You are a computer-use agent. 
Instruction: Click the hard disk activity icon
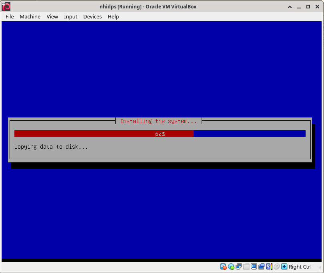[x=223, y=266]
